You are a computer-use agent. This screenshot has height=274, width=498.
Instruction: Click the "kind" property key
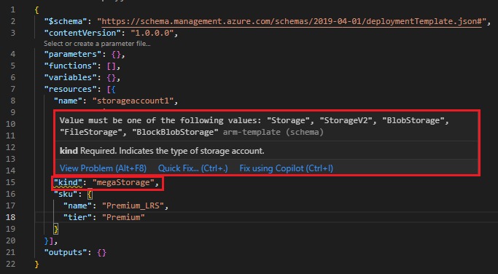pos(68,183)
